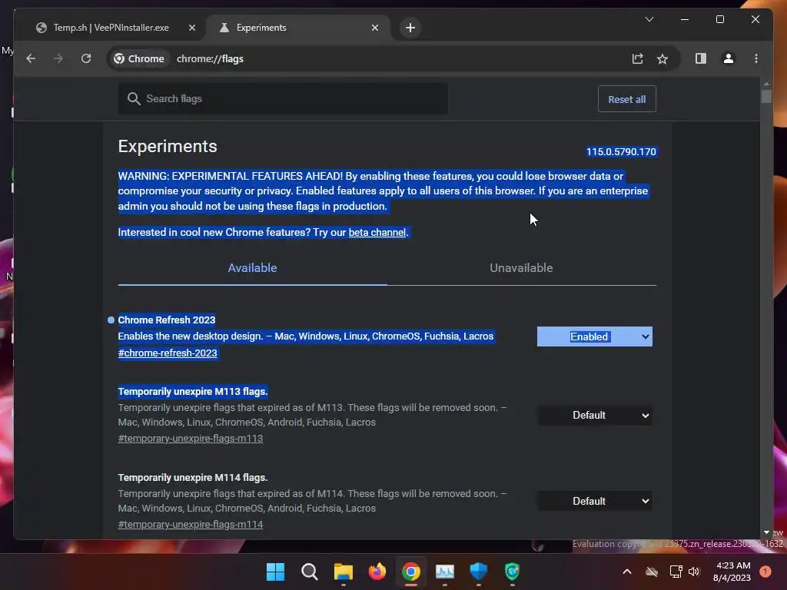Open the Chrome Refresh 2023 Enabled dropdown
The image size is (787, 590).
pyautogui.click(x=594, y=336)
